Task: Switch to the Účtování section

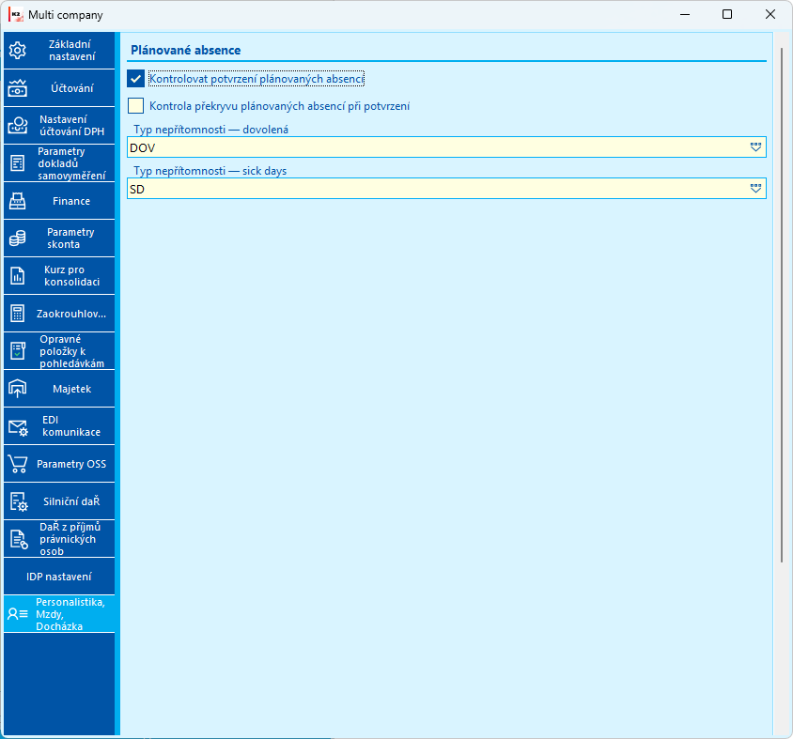Action: (59, 88)
